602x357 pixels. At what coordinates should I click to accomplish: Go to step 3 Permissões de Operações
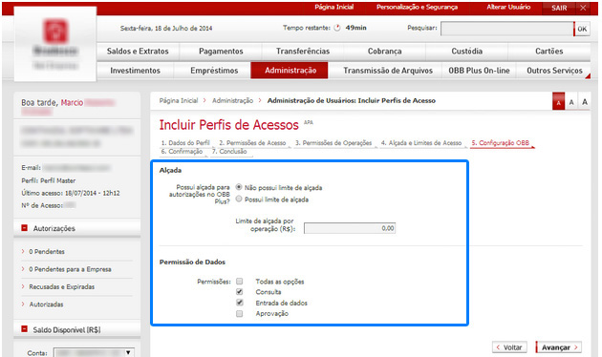tap(333, 143)
